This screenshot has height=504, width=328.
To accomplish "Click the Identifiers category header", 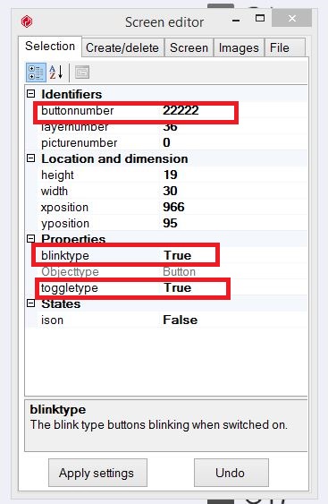I will pos(71,94).
